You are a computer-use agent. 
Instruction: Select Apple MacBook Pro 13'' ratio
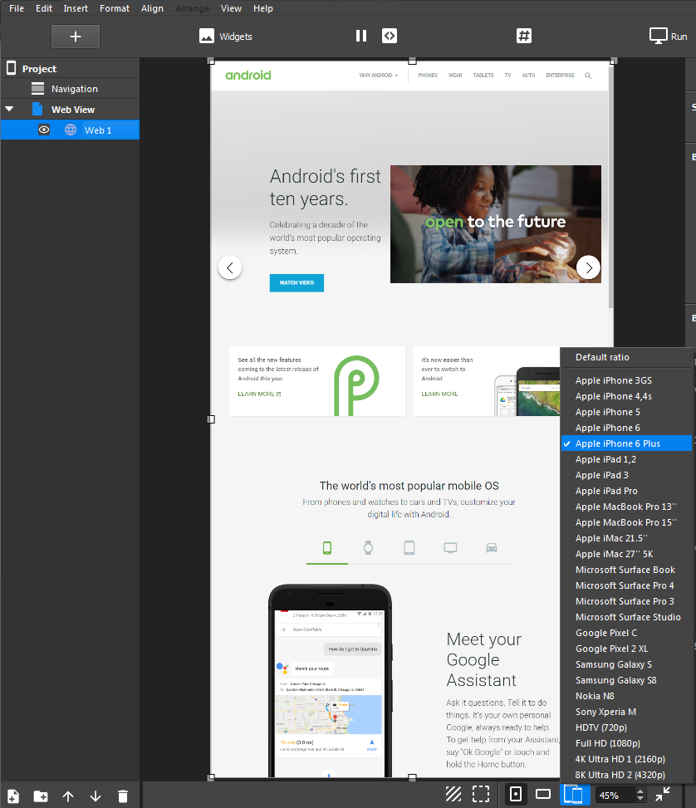(626, 507)
